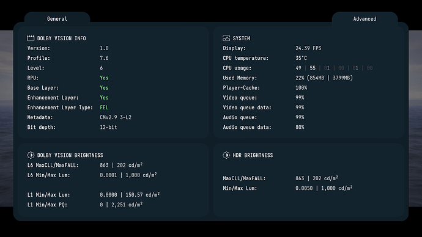Click the 'Enhancement Layer Type:' label

coord(60,108)
